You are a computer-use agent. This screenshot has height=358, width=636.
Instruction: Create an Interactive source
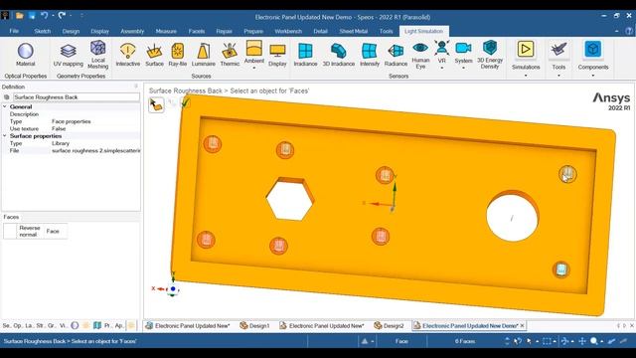(x=128, y=55)
